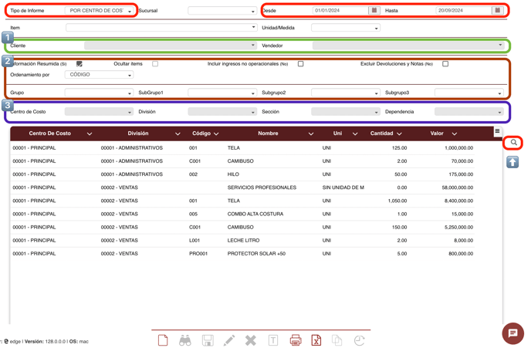
Task: Select the PROTECTOR SOLAR +50 row
Action: pyautogui.click(x=242, y=254)
